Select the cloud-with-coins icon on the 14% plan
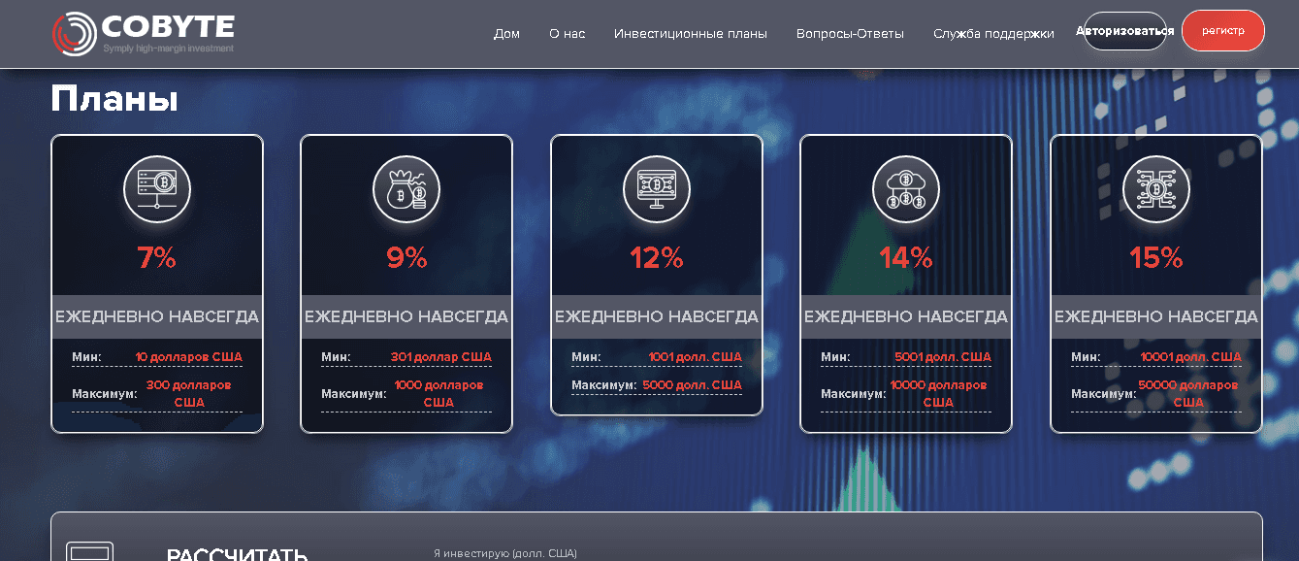 click(905, 190)
